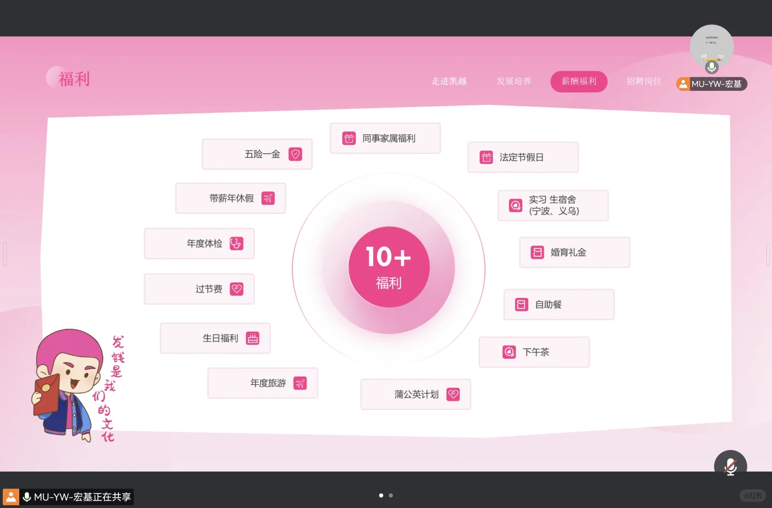Viewport: 772px width, 508px height.
Task: Click the 年度旅游 label
Action: [268, 383]
